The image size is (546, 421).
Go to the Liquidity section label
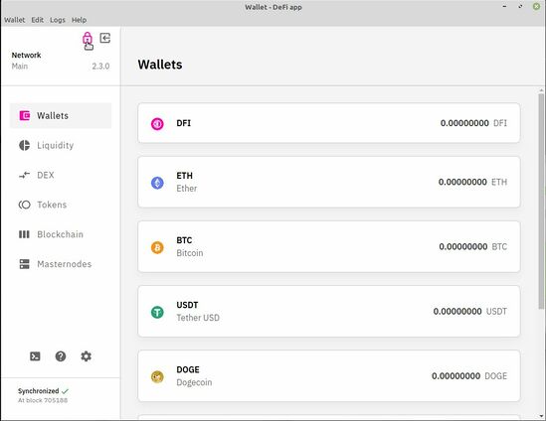pyautogui.click(x=56, y=145)
